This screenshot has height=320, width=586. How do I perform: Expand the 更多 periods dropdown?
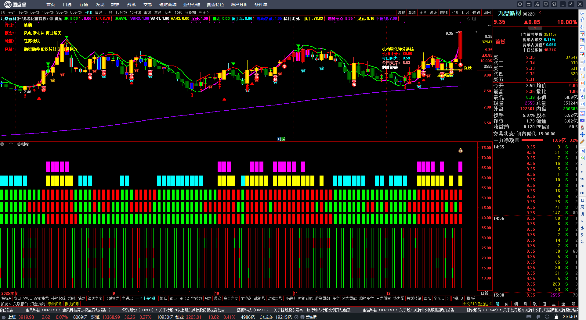click(203, 12)
